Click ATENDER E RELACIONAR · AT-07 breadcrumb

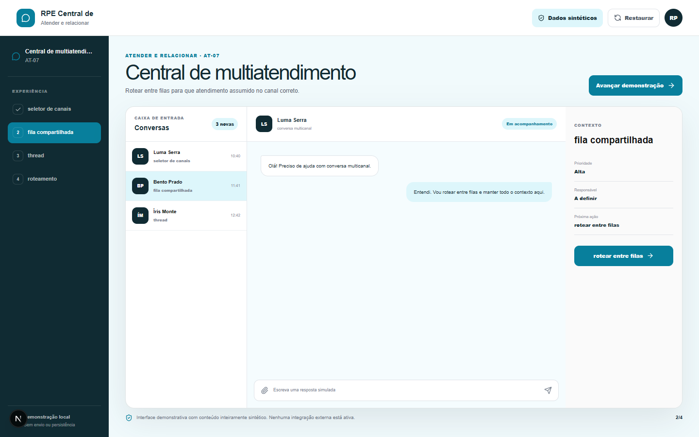[172, 56]
